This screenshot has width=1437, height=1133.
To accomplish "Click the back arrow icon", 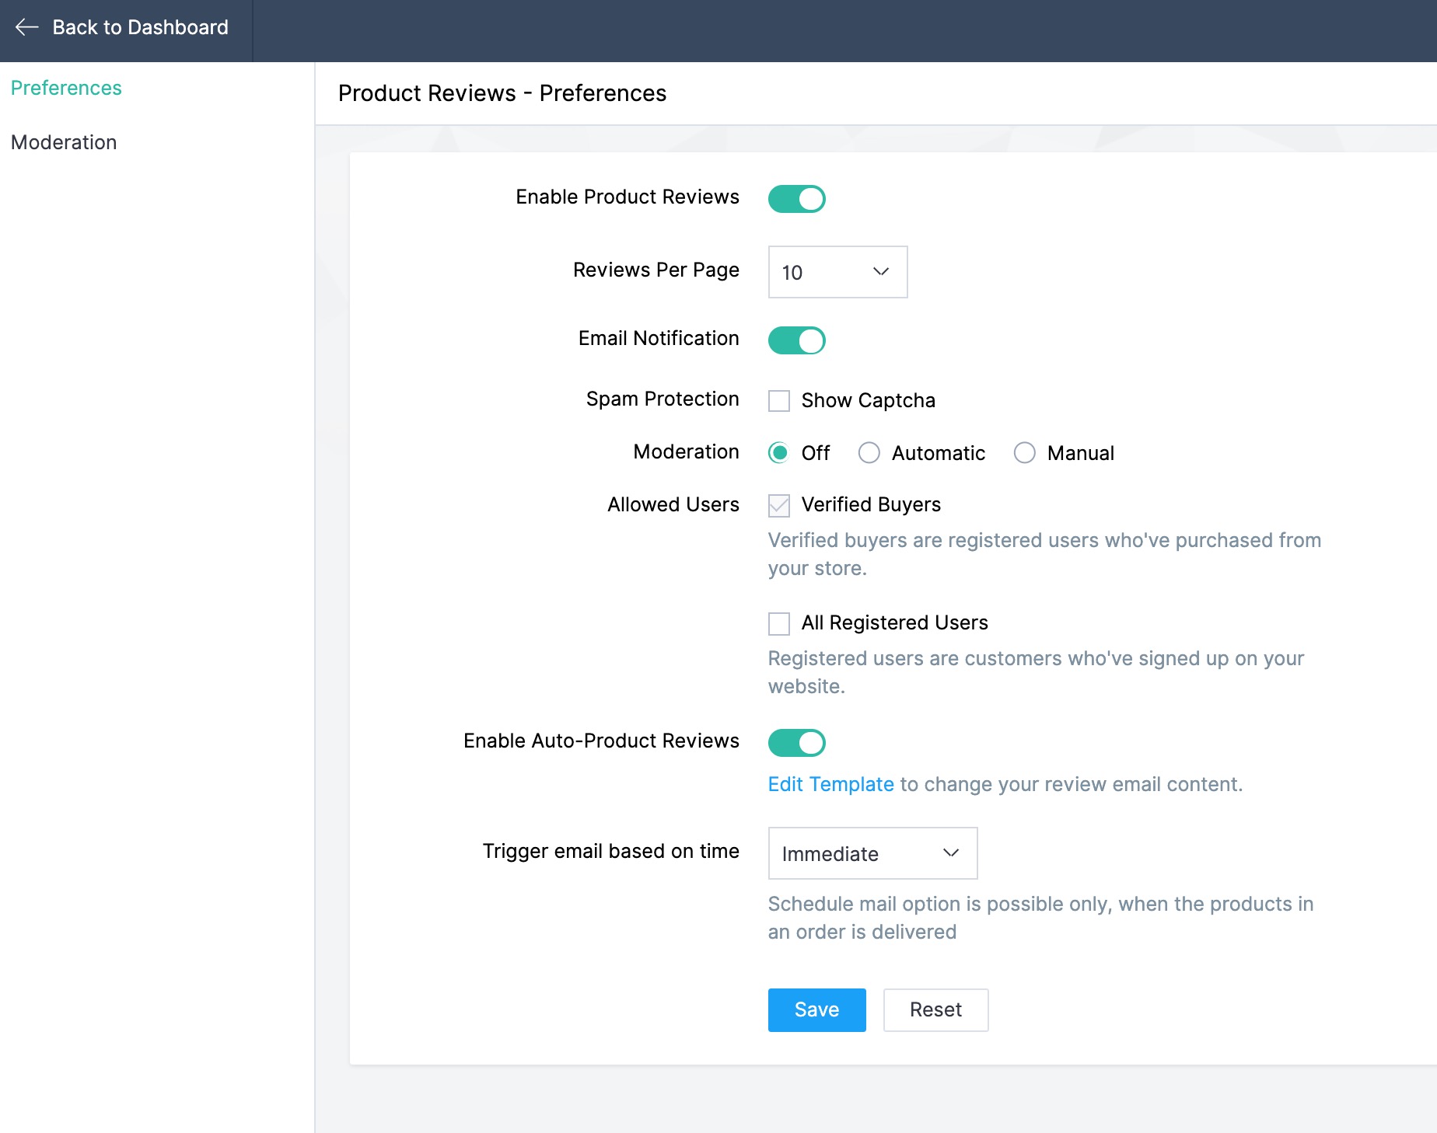I will (x=26, y=28).
